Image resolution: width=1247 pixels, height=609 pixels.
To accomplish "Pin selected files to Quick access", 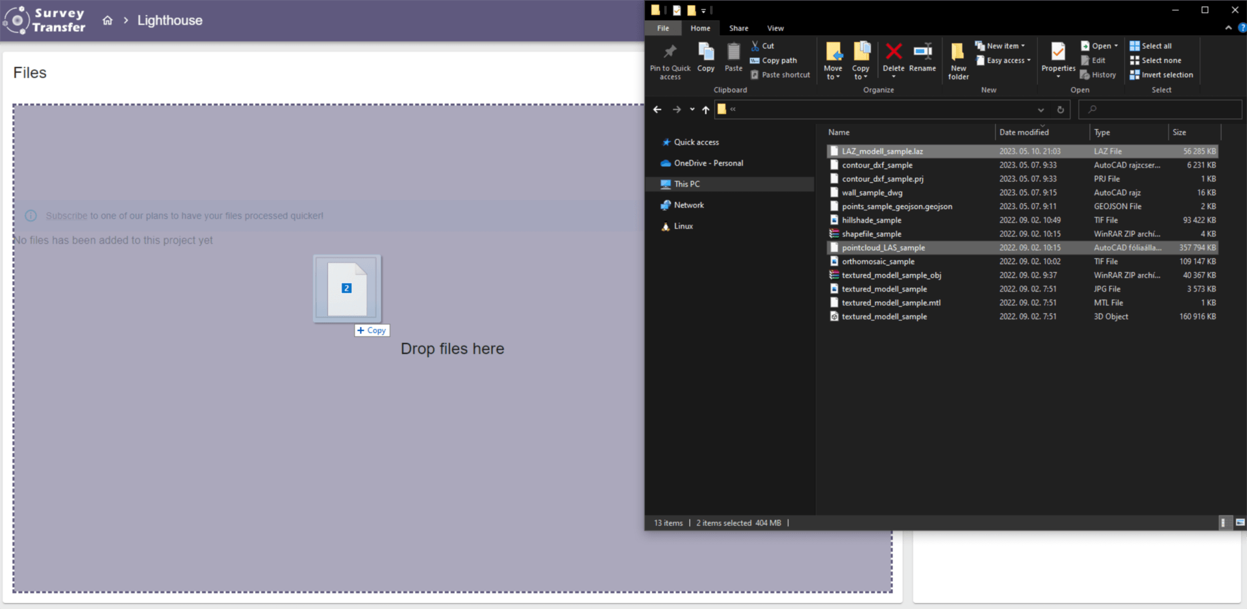I will pos(670,60).
